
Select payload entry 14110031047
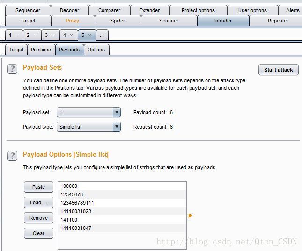[x=122, y=228]
